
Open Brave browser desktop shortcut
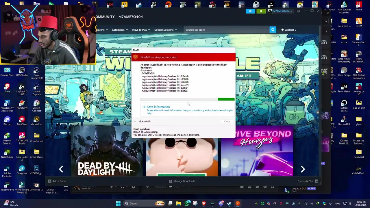pyautogui.click(x=7, y=88)
